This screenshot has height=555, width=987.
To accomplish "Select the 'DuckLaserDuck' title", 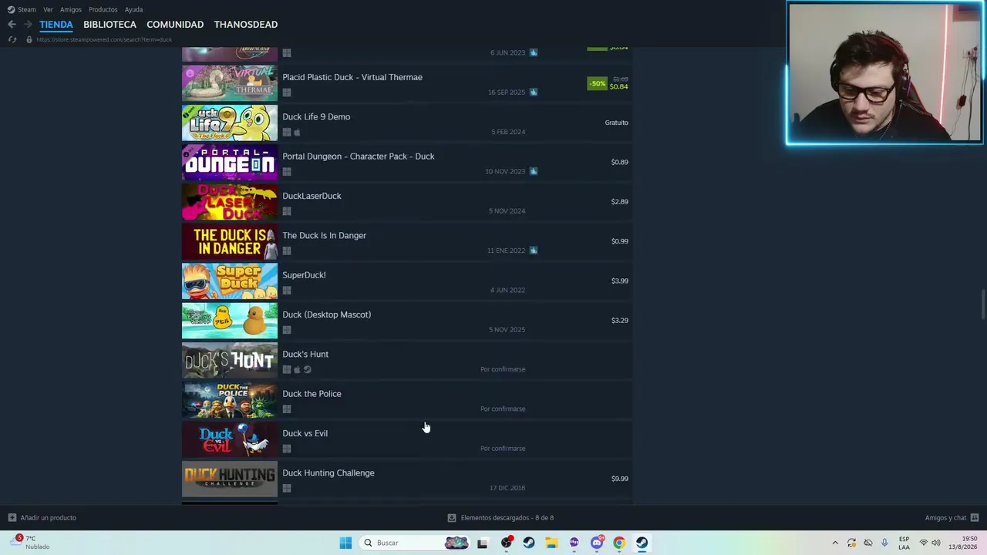I will (x=312, y=196).
